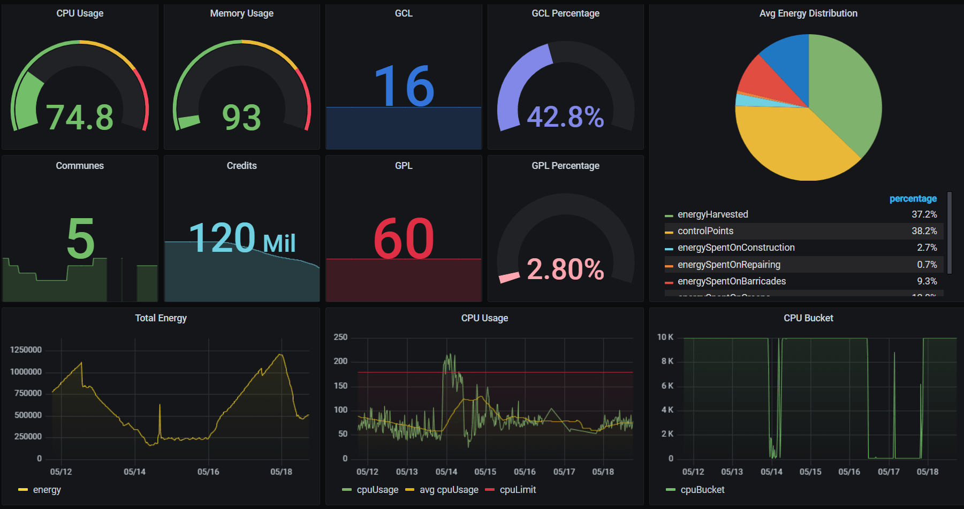Toggle the energyHarvested series in legend
964x509 pixels.
[713, 214]
